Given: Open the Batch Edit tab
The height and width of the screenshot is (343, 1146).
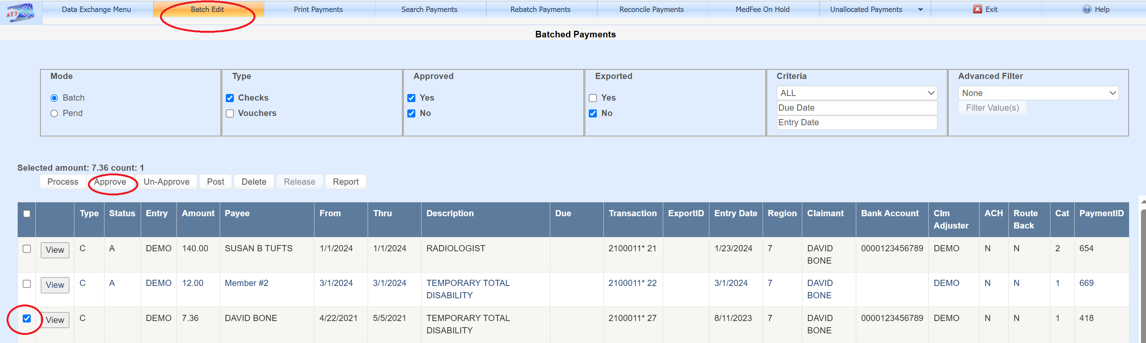Looking at the screenshot, I should (207, 9).
